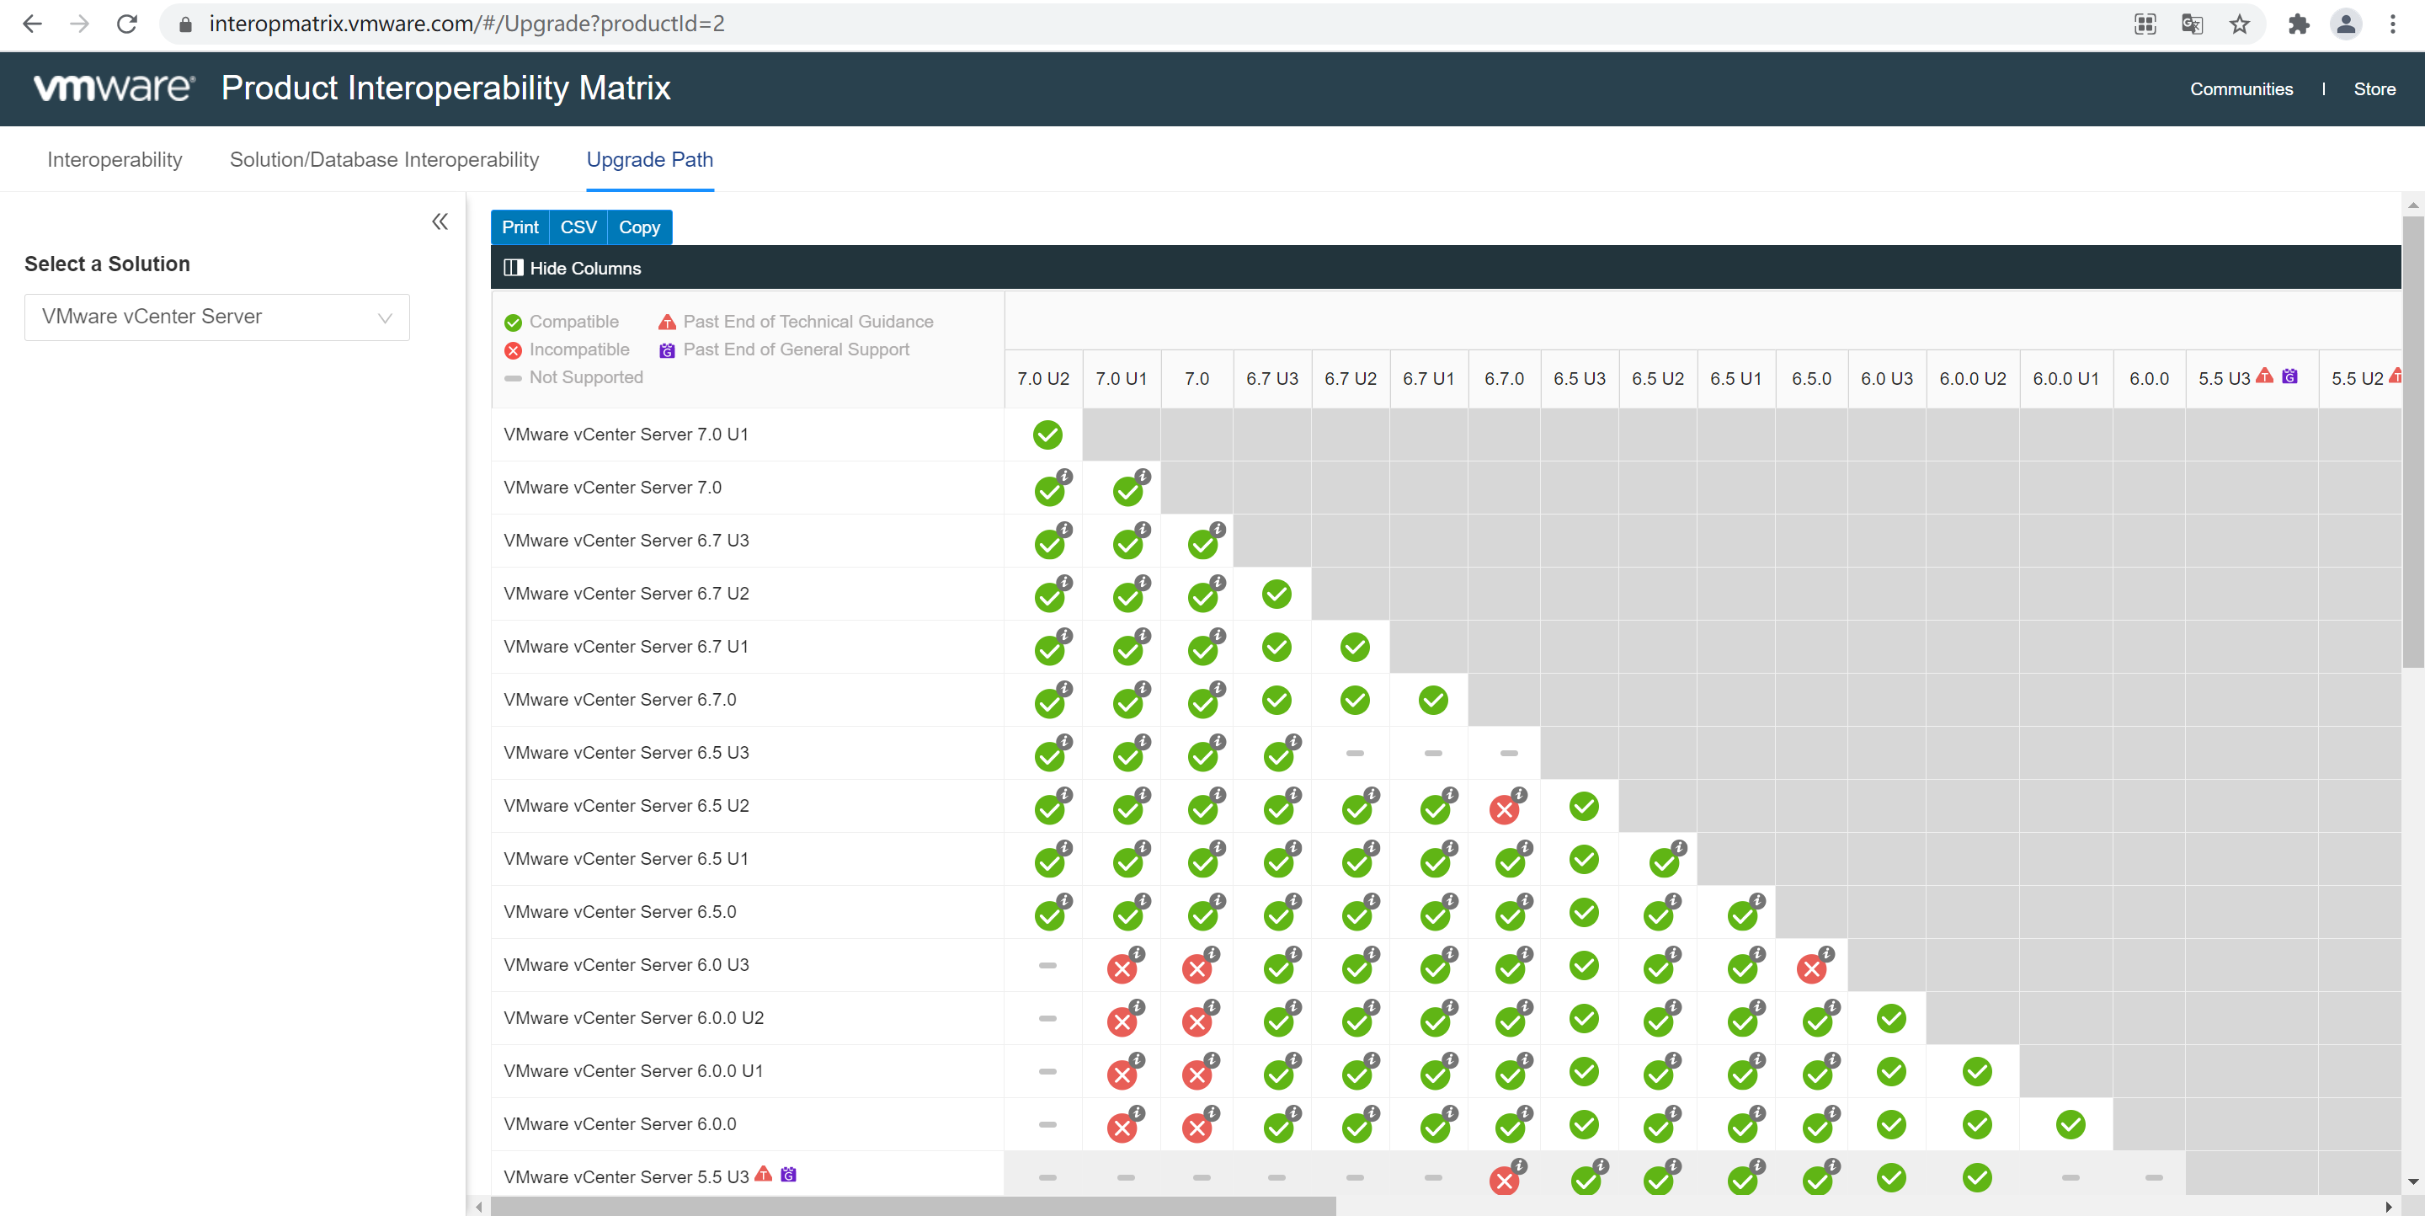Viewport: 2425px width, 1216px height.
Task: Click the address bar URL
Action: coord(467,24)
